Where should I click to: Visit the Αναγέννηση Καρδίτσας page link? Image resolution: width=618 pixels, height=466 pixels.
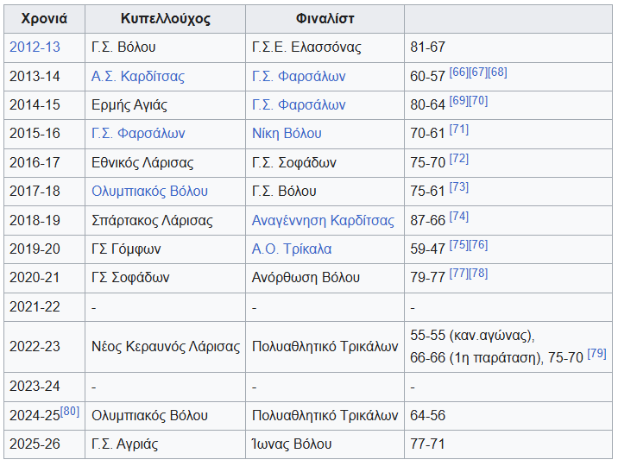click(x=323, y=220)
